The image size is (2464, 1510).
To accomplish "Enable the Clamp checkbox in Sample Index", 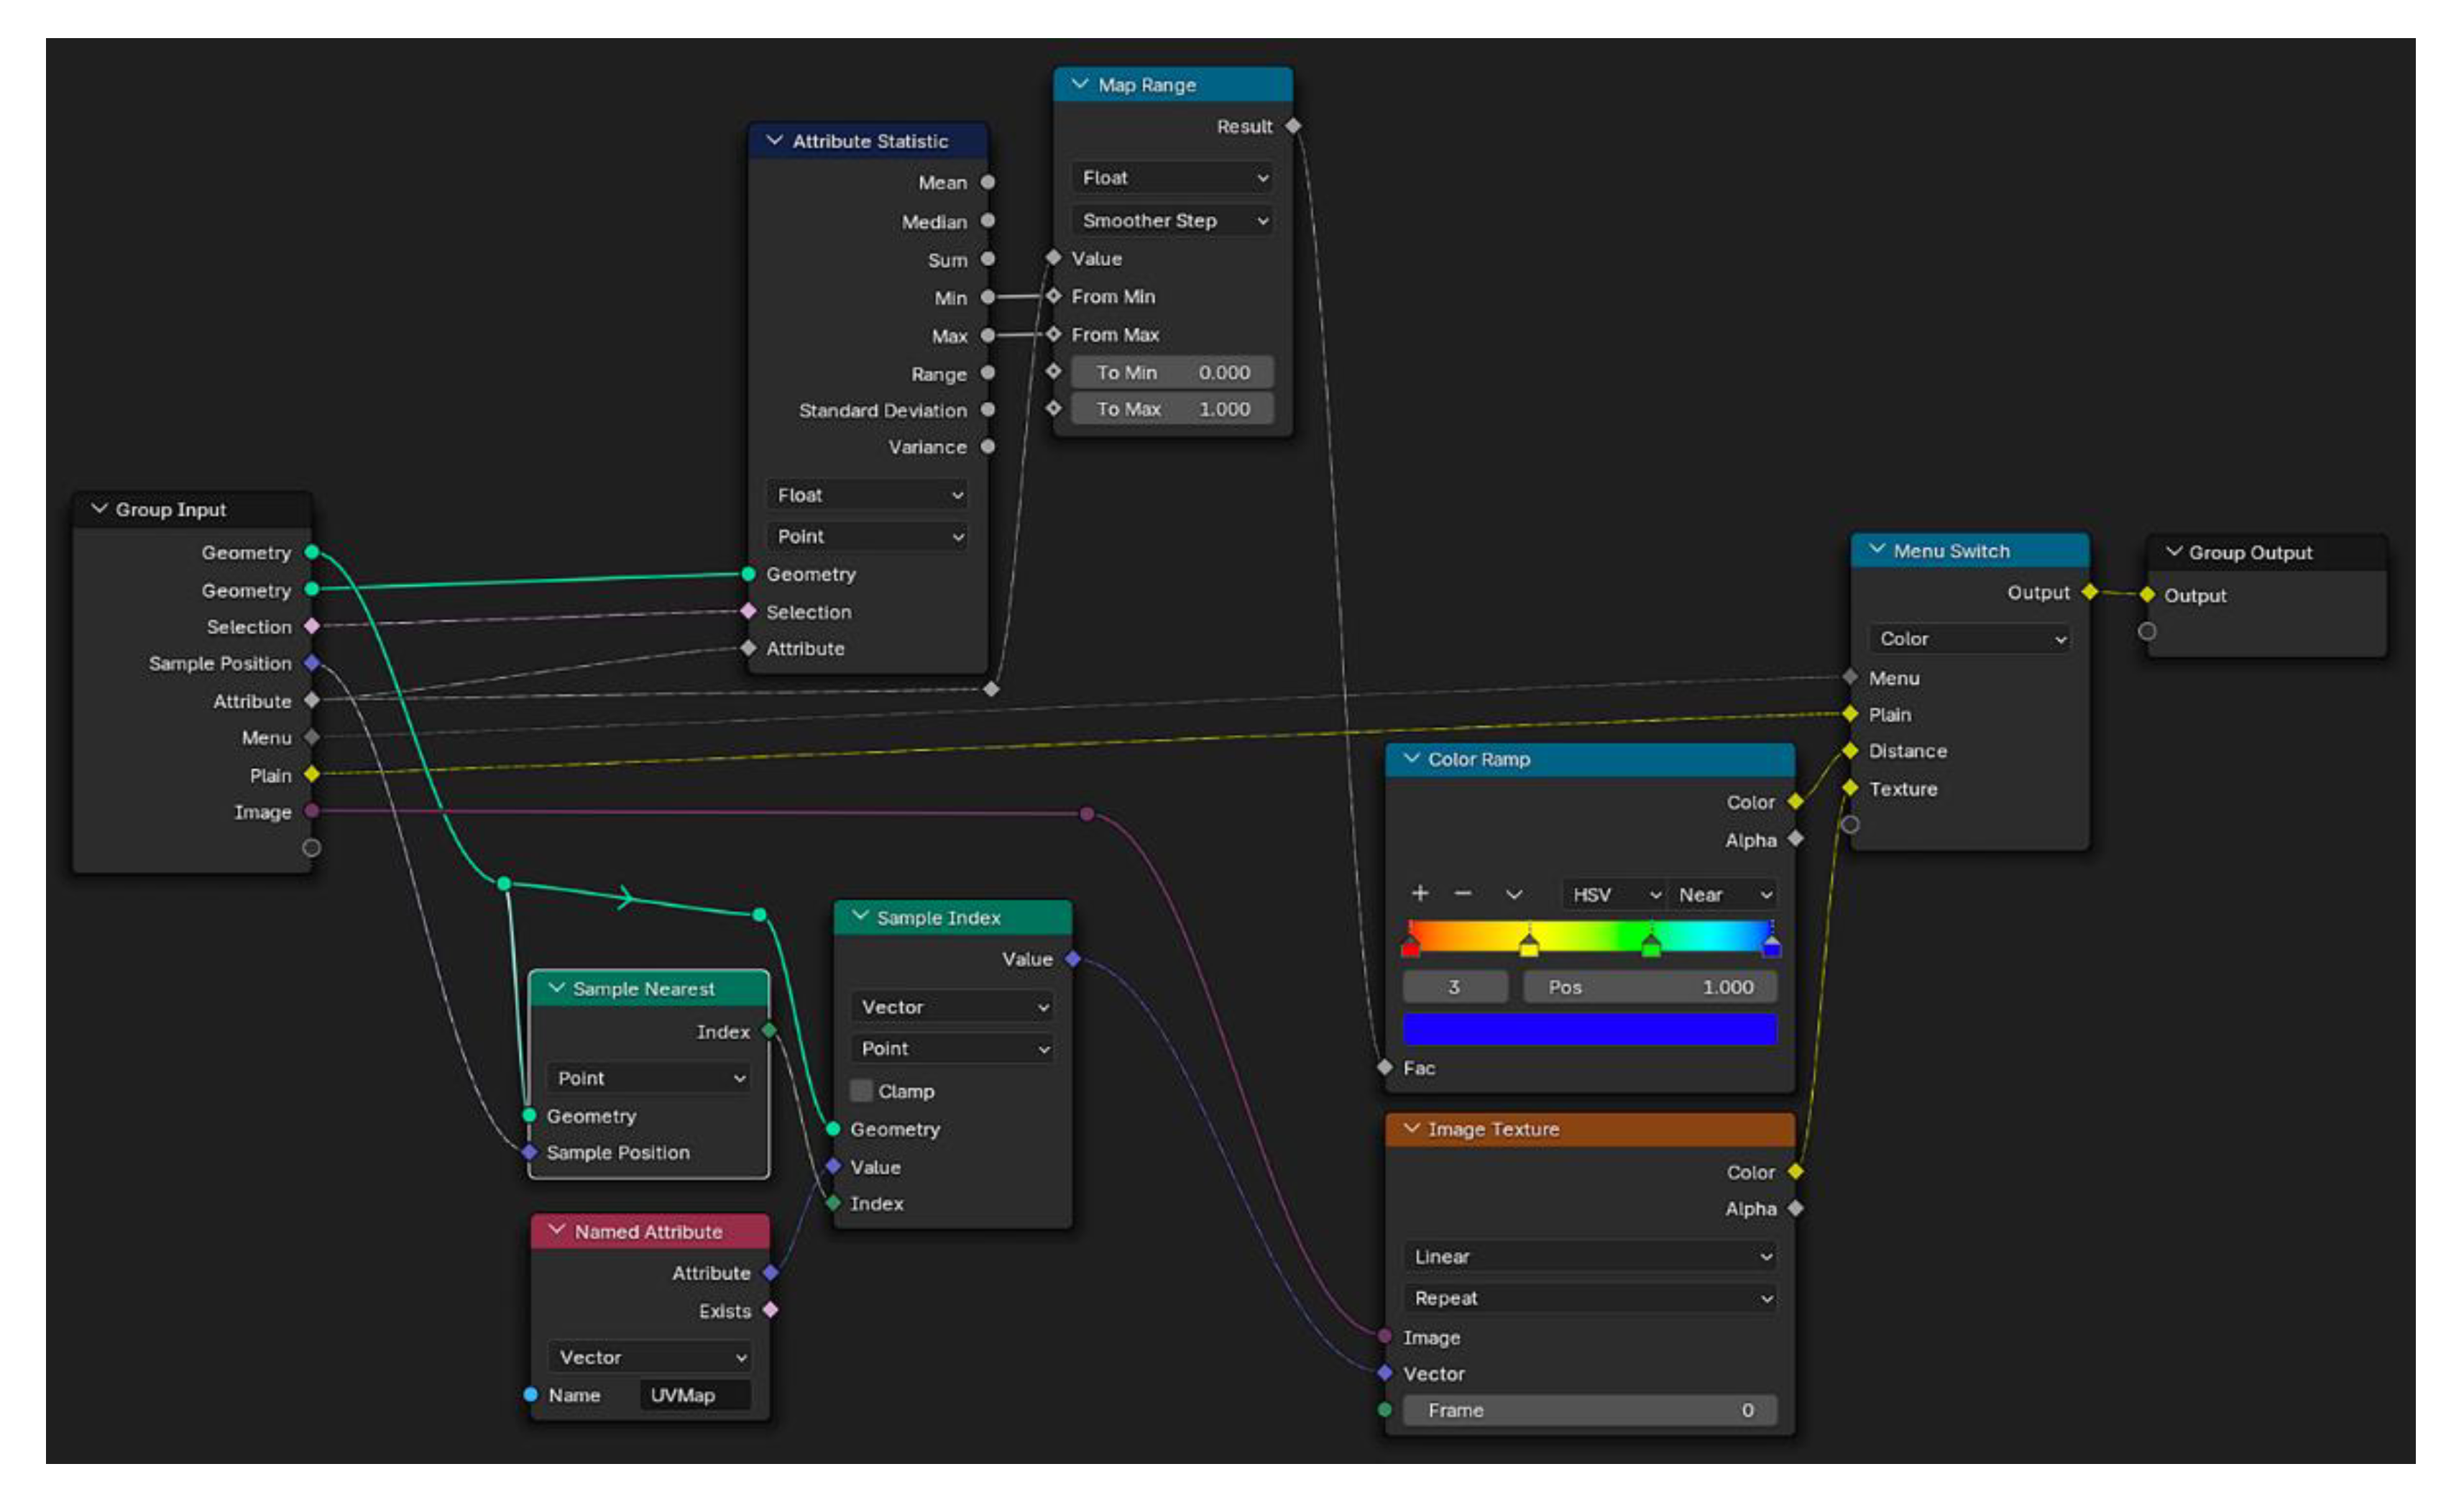I will pos(861,1091).
